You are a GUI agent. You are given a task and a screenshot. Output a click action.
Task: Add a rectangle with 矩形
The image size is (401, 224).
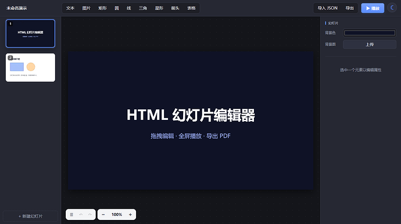coord(102,8)
